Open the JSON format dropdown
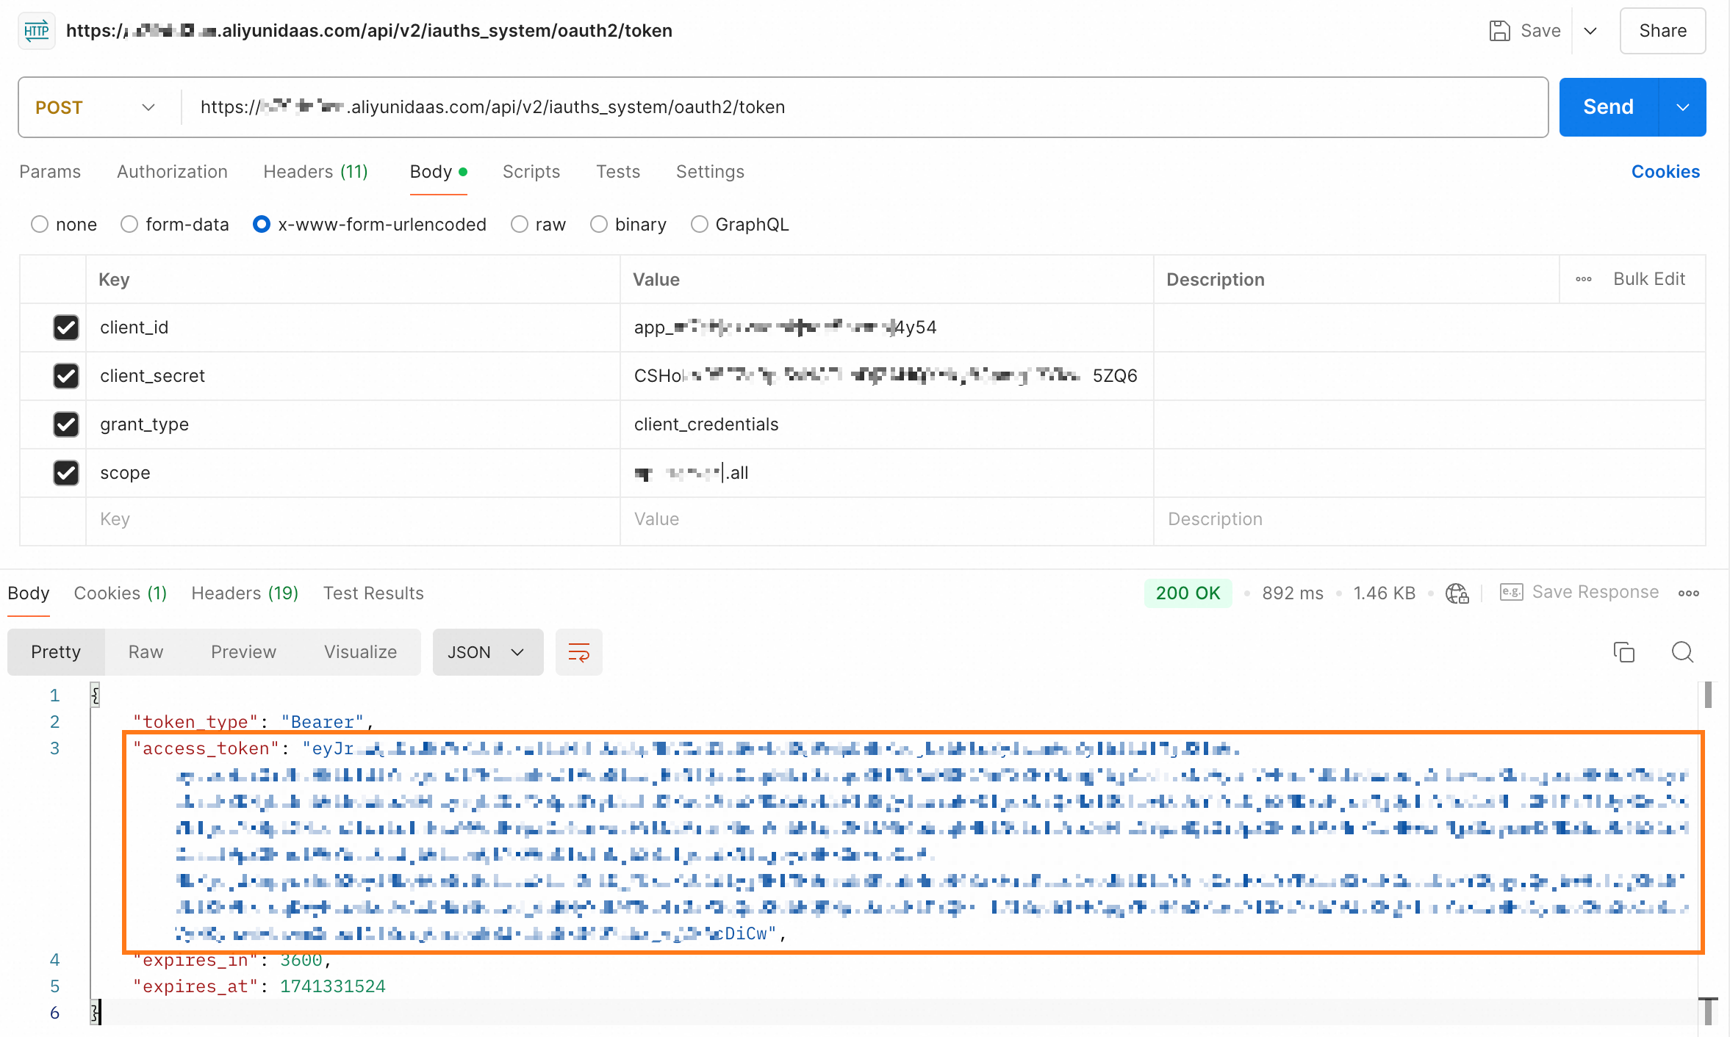 coord(487,652)
